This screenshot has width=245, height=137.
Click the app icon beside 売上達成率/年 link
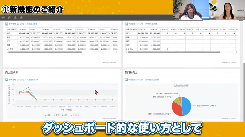pos(7,80)
